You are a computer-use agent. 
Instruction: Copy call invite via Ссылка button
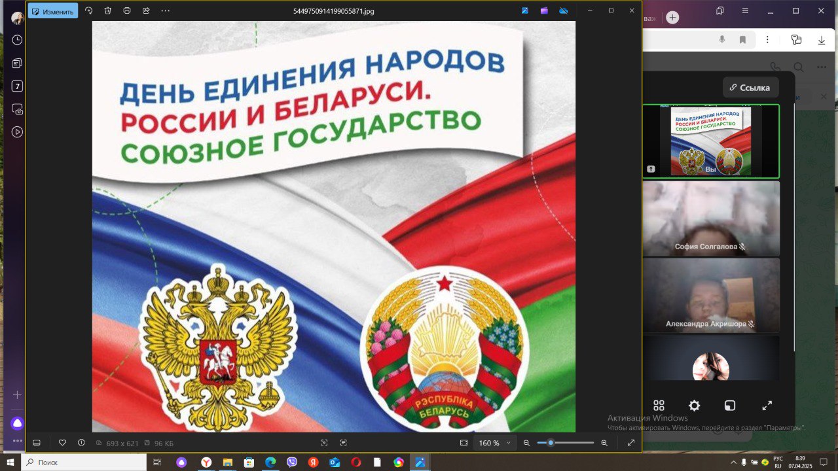coord(750,87)
